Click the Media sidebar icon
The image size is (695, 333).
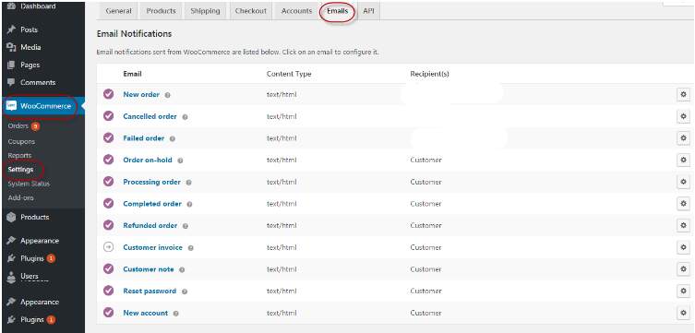(x=11, y=47)
